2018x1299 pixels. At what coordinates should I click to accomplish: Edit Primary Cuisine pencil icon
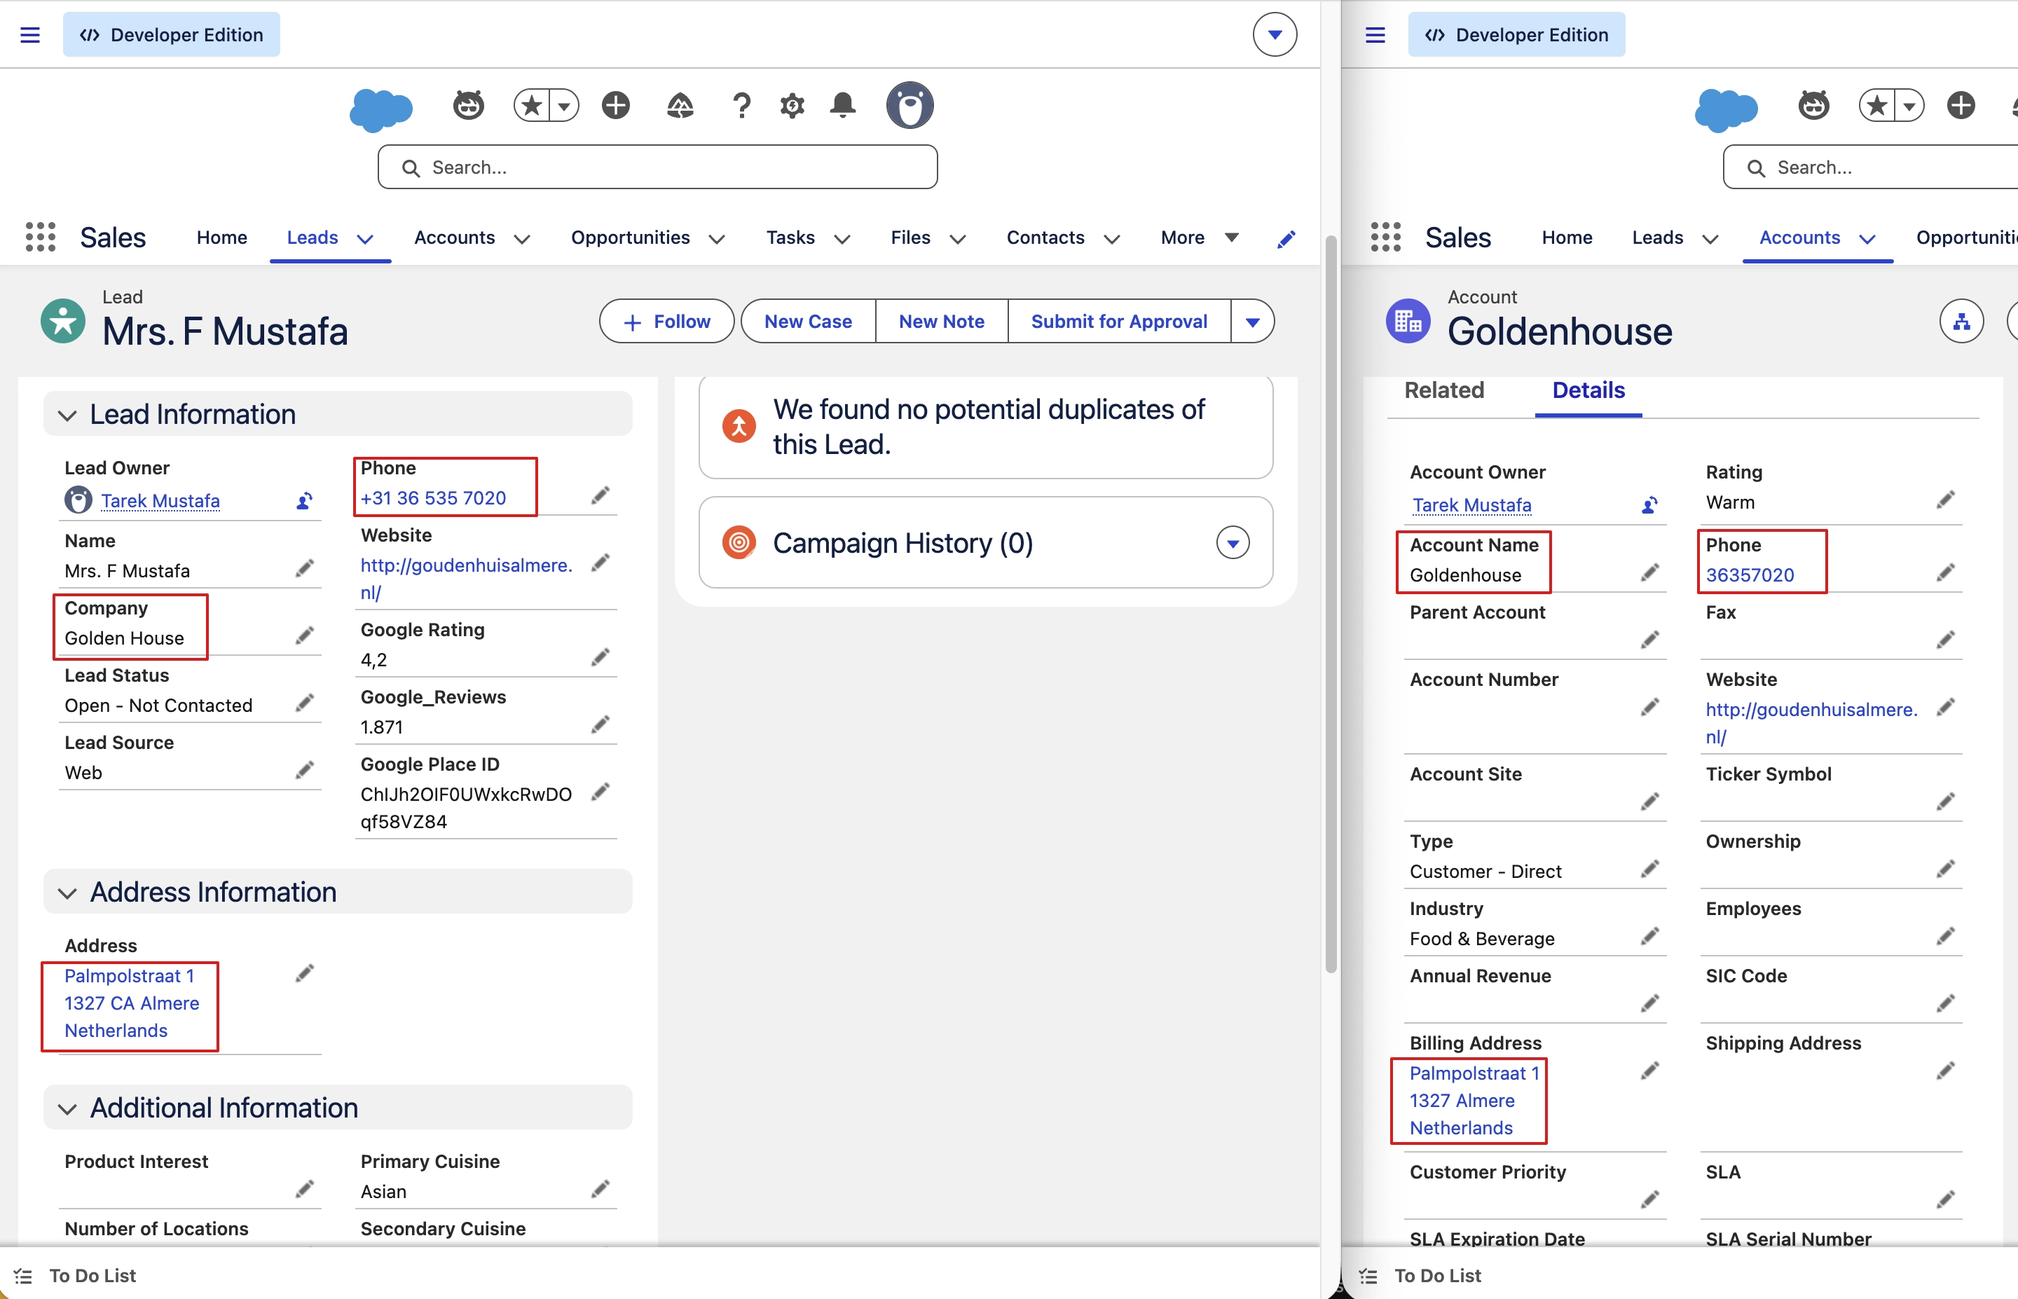[x=600, y=1189]
